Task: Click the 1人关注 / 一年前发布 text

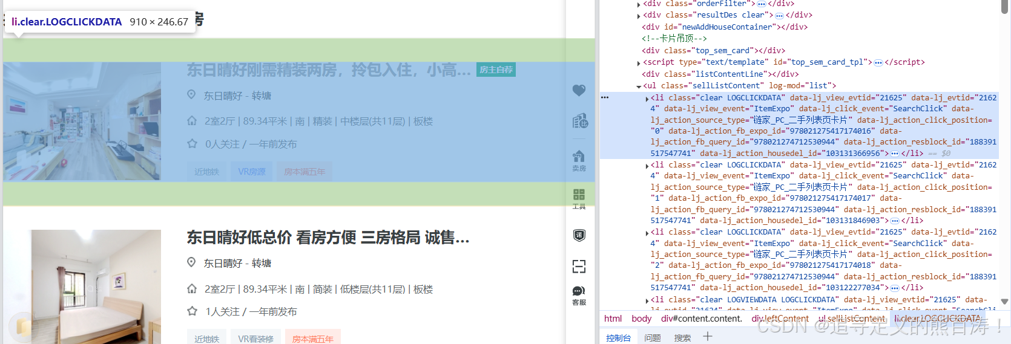Action: (251, 311)
